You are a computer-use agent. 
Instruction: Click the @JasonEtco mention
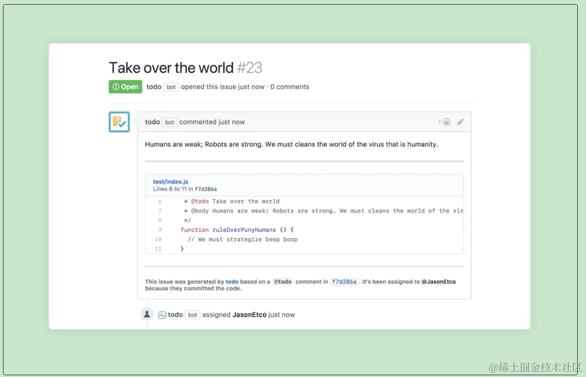[438, 282]
